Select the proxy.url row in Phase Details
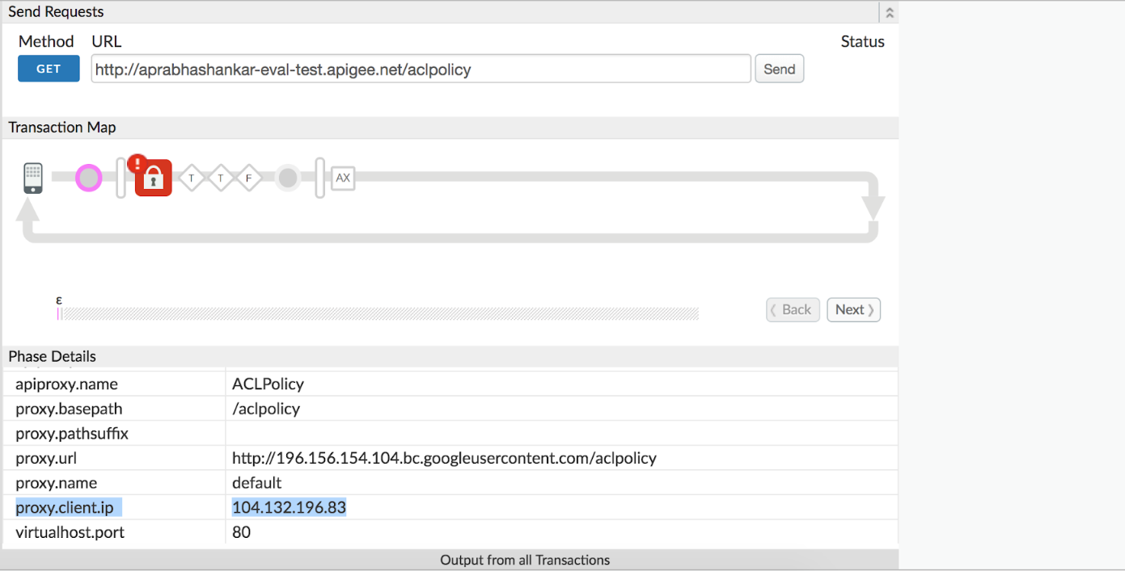 click(x=324, y=457)
